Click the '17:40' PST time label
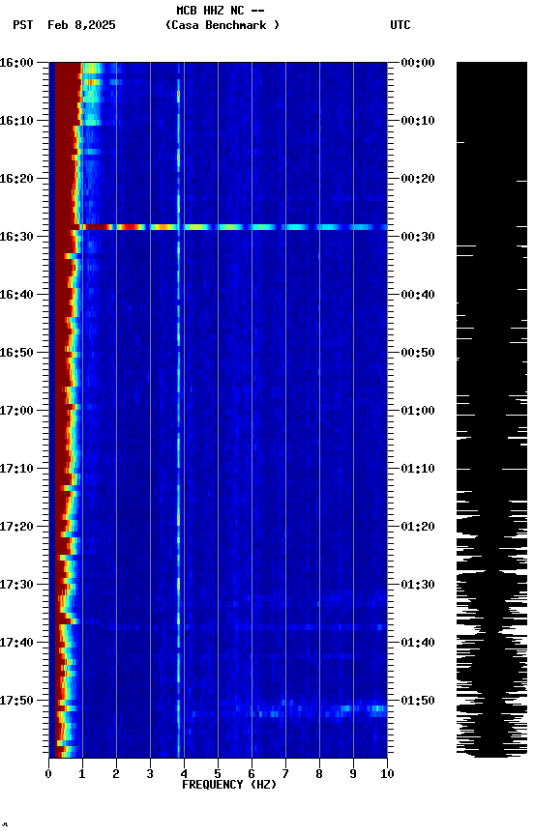This screenshot has height=835, width=534. 16,644
